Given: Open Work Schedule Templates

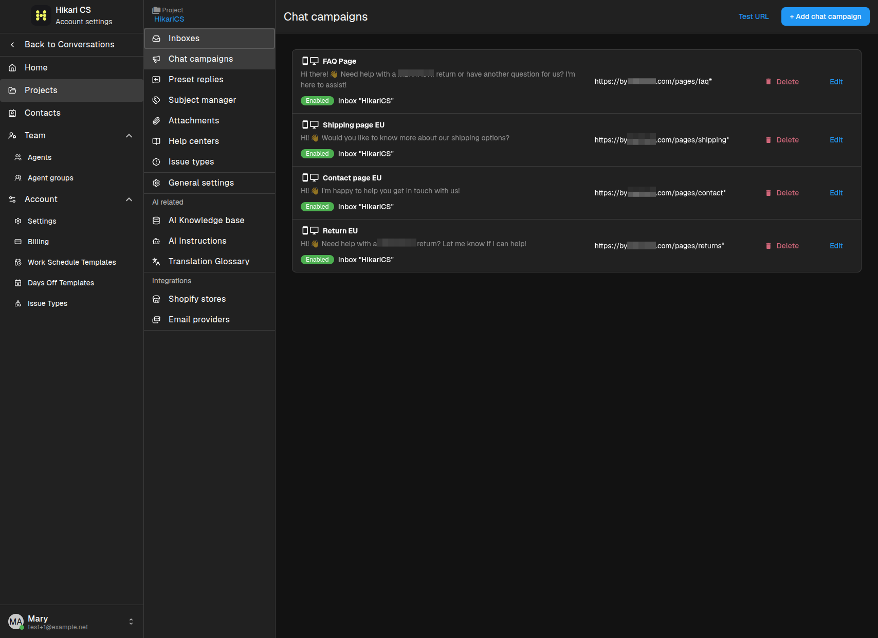Looking at the screenshot, I should (x=72, y=262).
